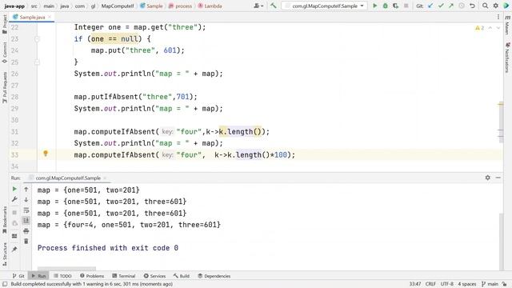Toggle soft-wrap in the console
Viewport: 512px width, 288px height.
26,210
